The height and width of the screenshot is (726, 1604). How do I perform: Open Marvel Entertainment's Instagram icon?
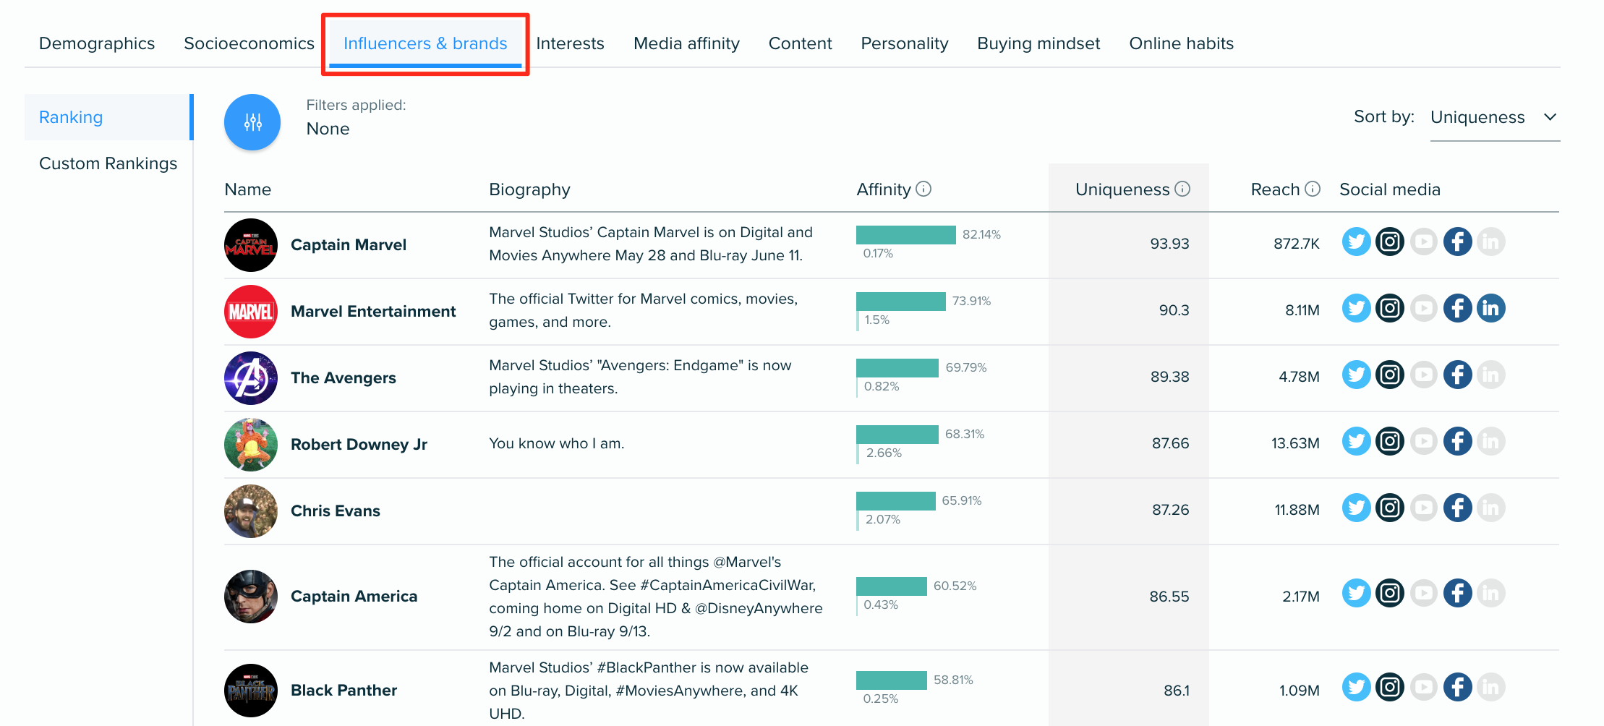(1390, 308)
